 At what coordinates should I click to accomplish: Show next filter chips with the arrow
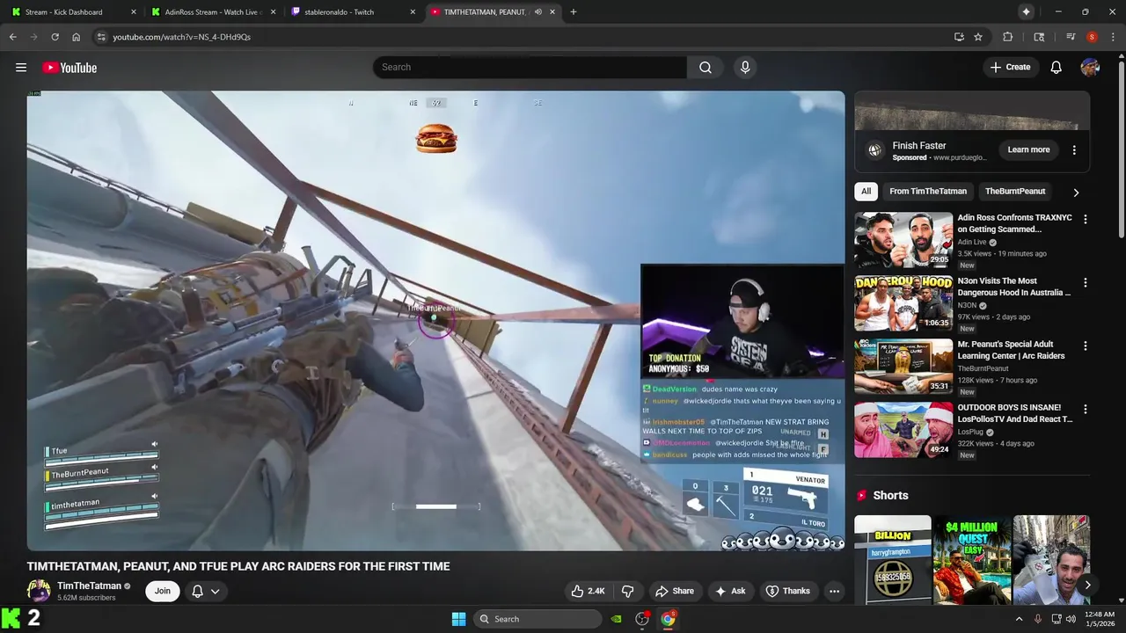pyautogui.click(x=1075, y=192)
